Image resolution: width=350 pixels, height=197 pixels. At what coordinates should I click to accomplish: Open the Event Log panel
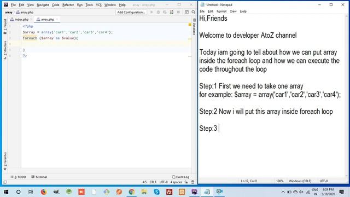tap(180, 177)
